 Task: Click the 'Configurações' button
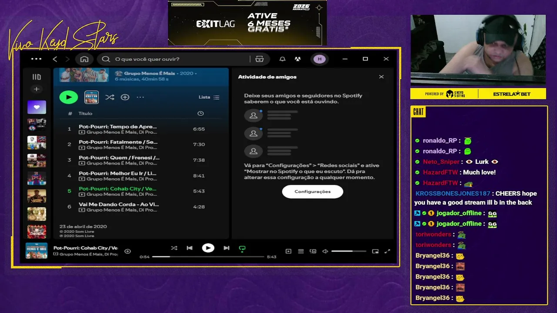(312, 192)
